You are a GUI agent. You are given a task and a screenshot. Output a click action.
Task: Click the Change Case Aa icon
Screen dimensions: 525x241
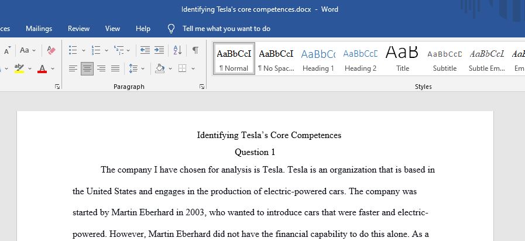[25, 50]
